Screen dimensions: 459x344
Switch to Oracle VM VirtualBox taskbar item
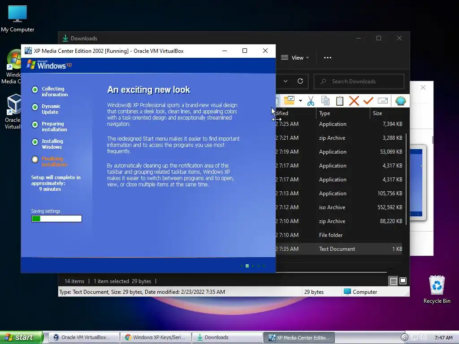84,338
